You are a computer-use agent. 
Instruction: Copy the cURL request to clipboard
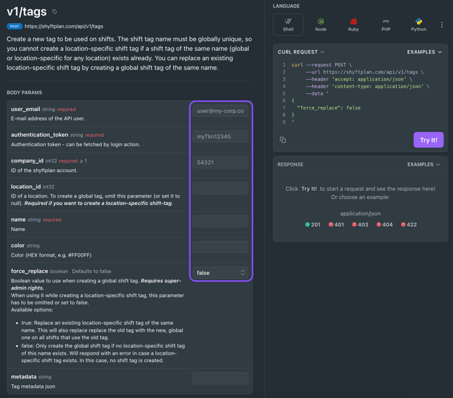click(283, 140)
